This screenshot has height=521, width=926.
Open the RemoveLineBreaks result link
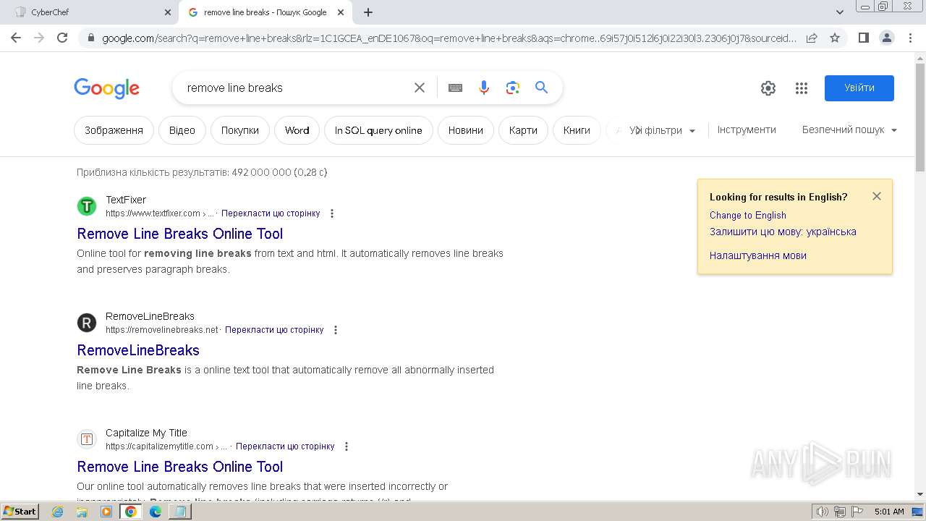coord(138,350)
